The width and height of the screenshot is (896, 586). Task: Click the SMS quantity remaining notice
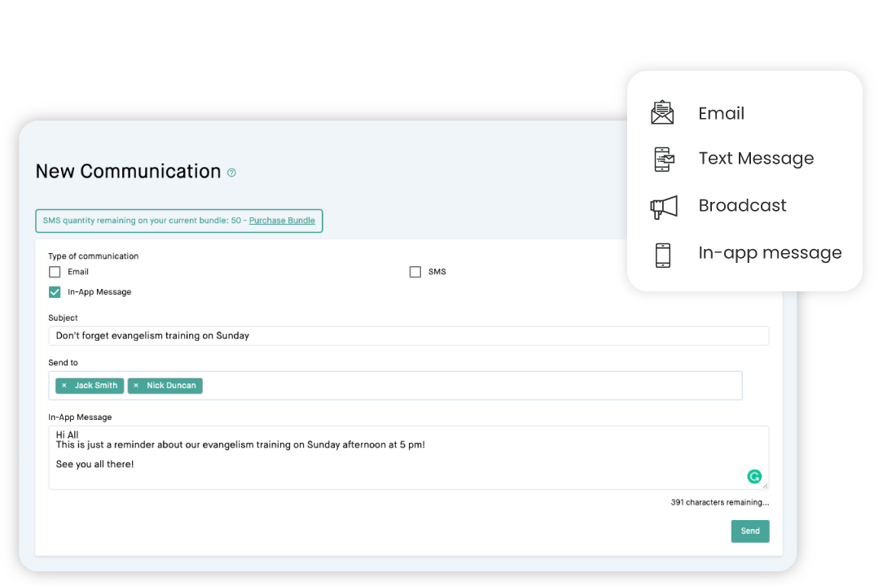179,221
